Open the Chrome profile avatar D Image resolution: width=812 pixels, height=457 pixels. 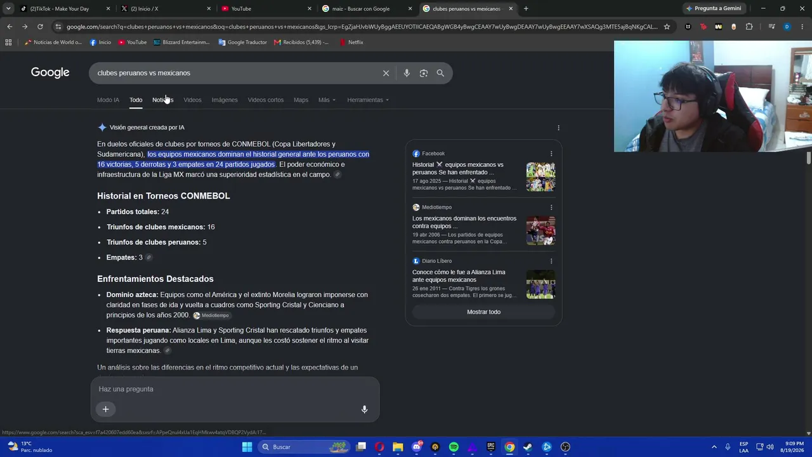[x=787, y=27]
